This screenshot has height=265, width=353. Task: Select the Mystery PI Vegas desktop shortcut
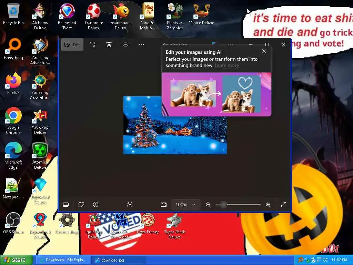121,226
